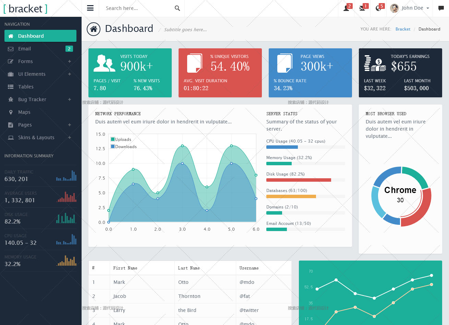Open the John Doe user dropdown
The height and width of the screenshot is (325, 449).
[x=410, y=8]
